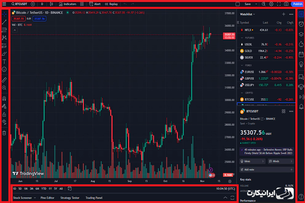Click the blue 35307.56 buy price button
Image resolution: width=305 pixels, height=203 pixels.
[x=40, y=19]
